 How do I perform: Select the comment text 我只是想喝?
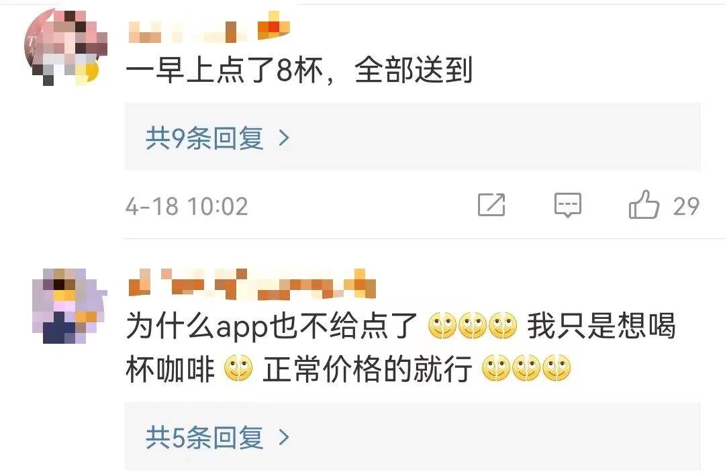(x=601, y=326)
